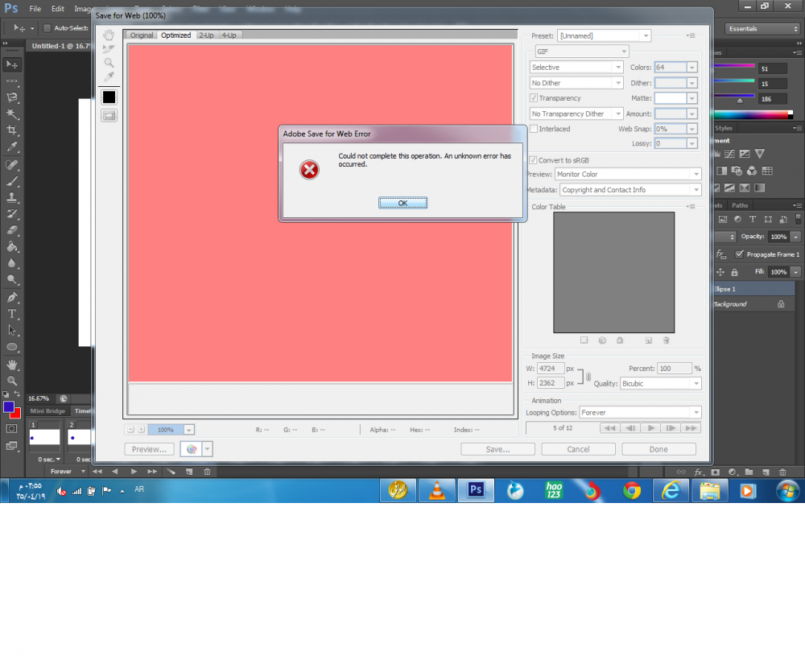Image resolution: width=805 pixels, height=664 pixels.
Task: Select the Zoom tool in Save for Web
Action: pyautogui.click(x=109, y=63)
